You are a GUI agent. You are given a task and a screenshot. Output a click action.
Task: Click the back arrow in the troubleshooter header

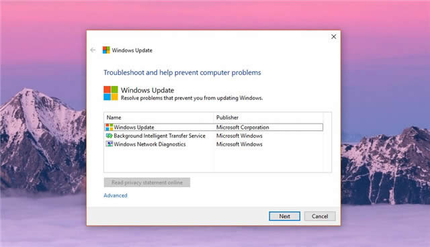(x=93, y=50)
